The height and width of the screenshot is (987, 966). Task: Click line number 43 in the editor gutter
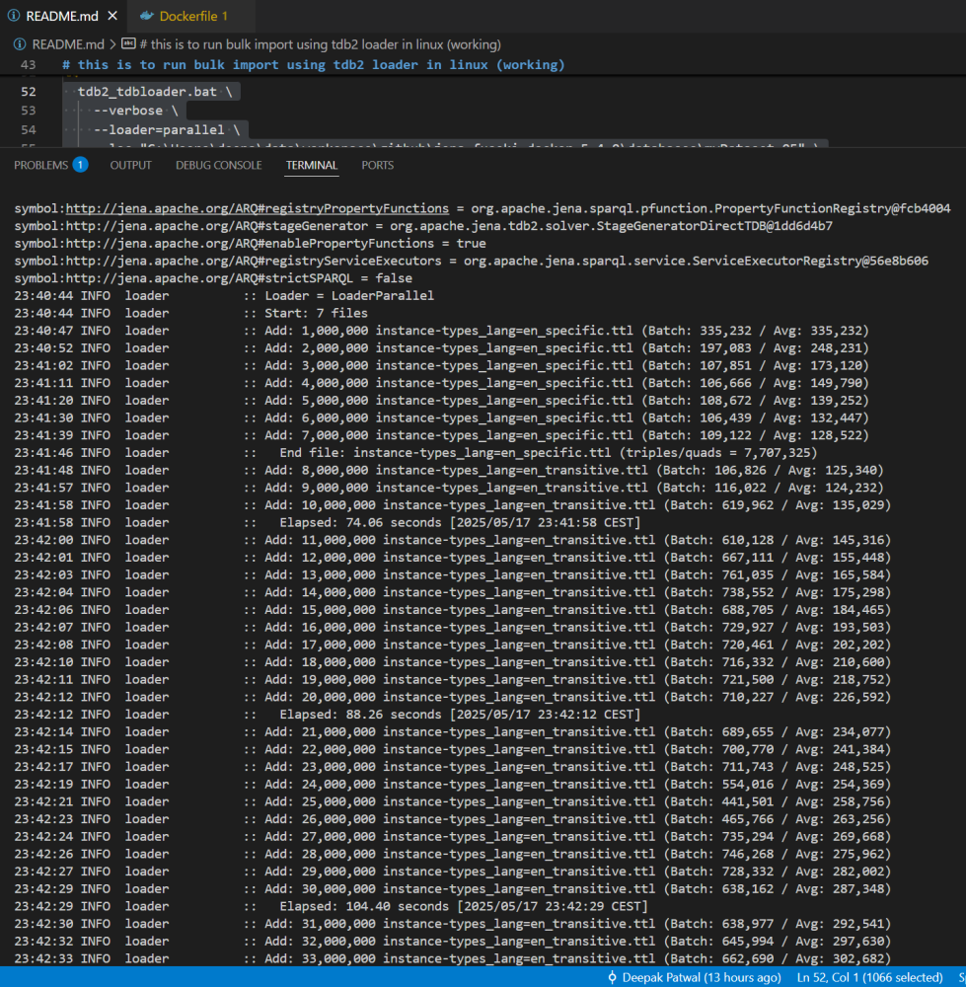[29, 64]
